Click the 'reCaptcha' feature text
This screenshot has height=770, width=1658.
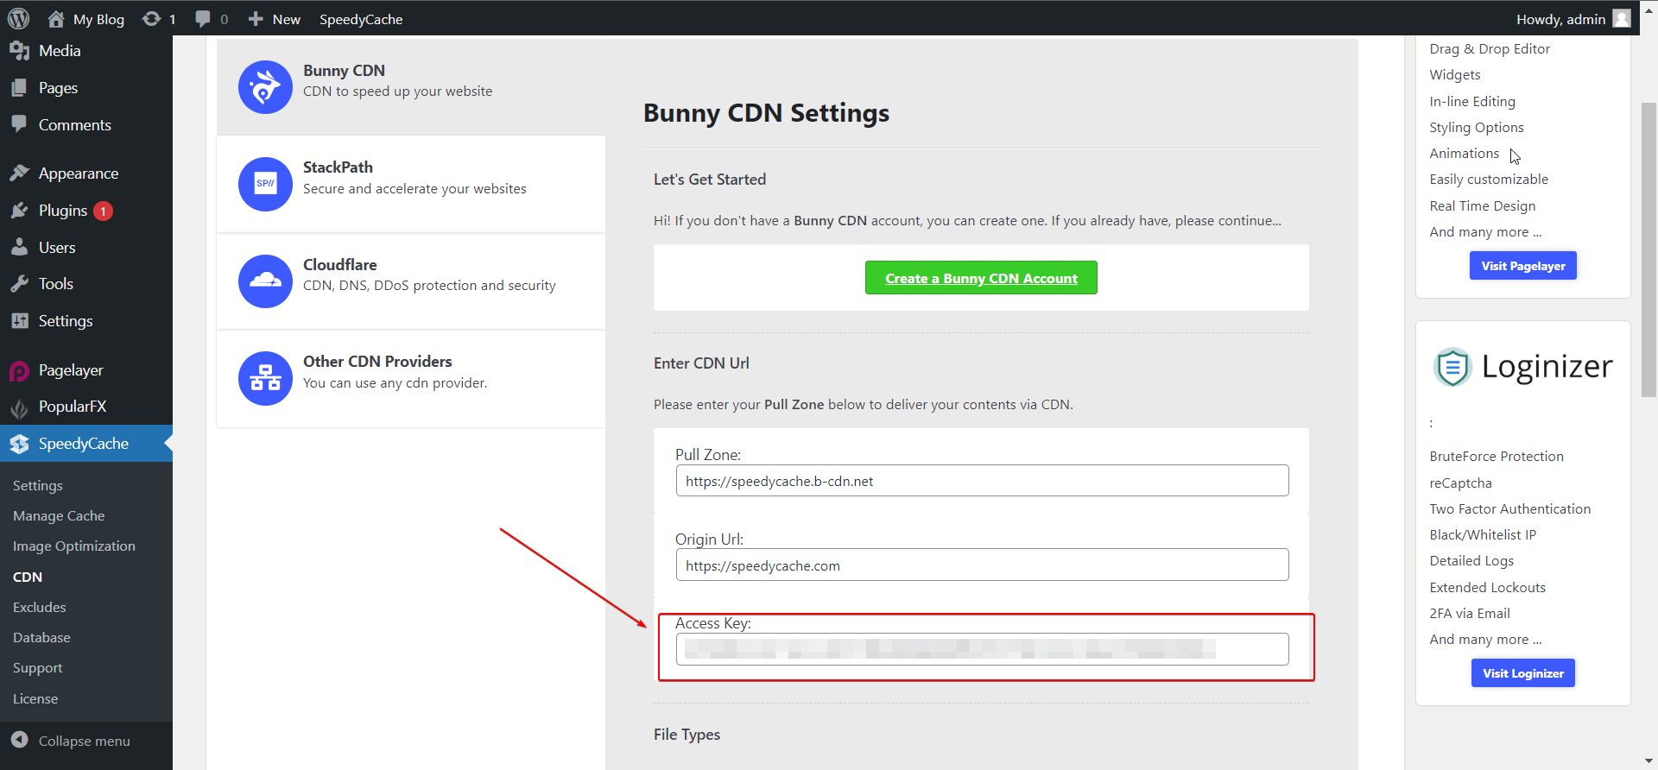[1460, 483]
